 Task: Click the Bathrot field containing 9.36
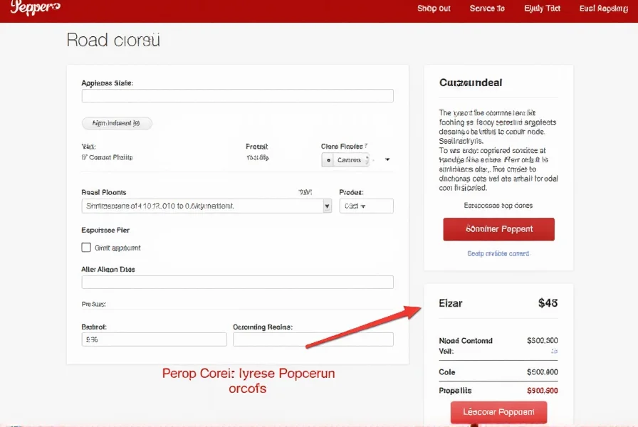pyautogui.click(x=154, y=339)
